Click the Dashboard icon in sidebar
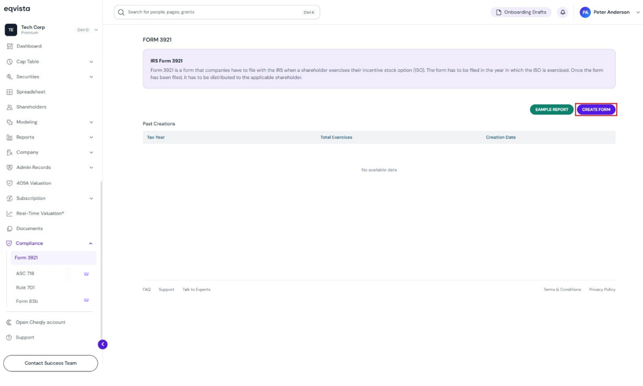This screenshot has width=643, height=386. (10, 46)
